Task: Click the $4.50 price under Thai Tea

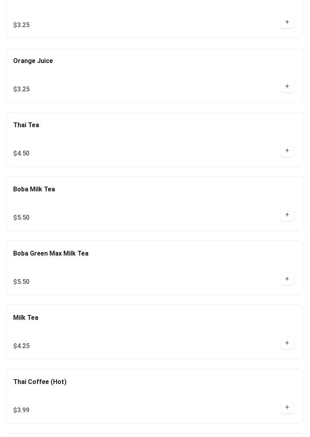Action: (21, 154)
